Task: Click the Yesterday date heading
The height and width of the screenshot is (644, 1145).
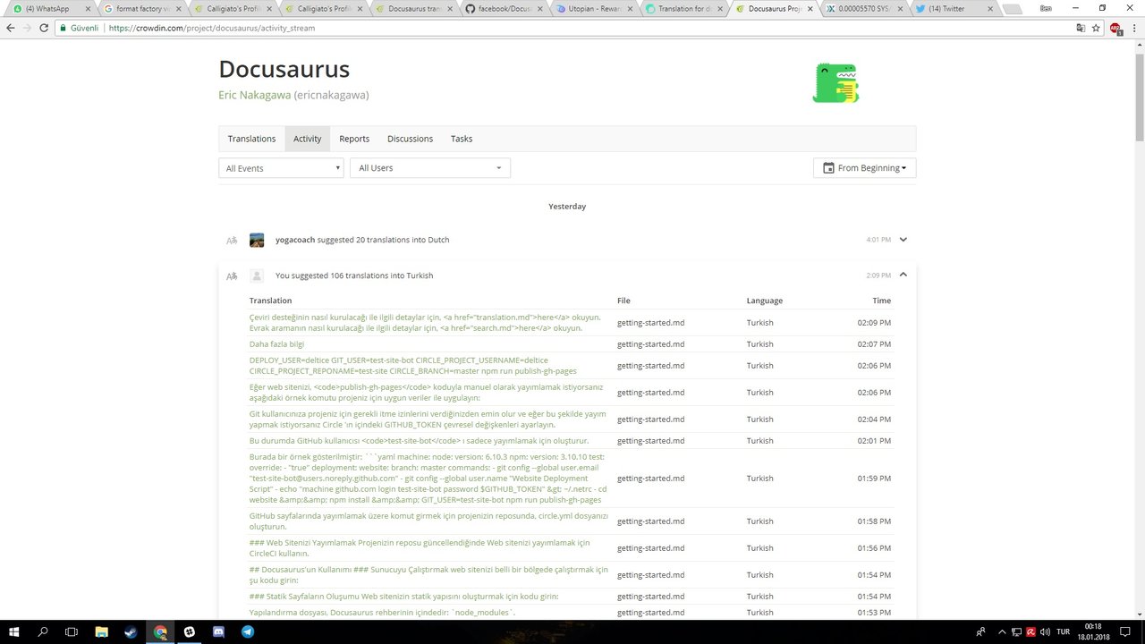Action: coord(567,207)
